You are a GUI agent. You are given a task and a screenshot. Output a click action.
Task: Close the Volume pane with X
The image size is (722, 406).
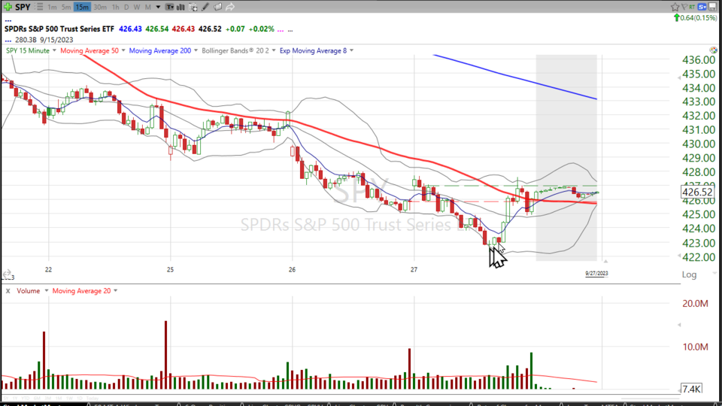[8, 291]
